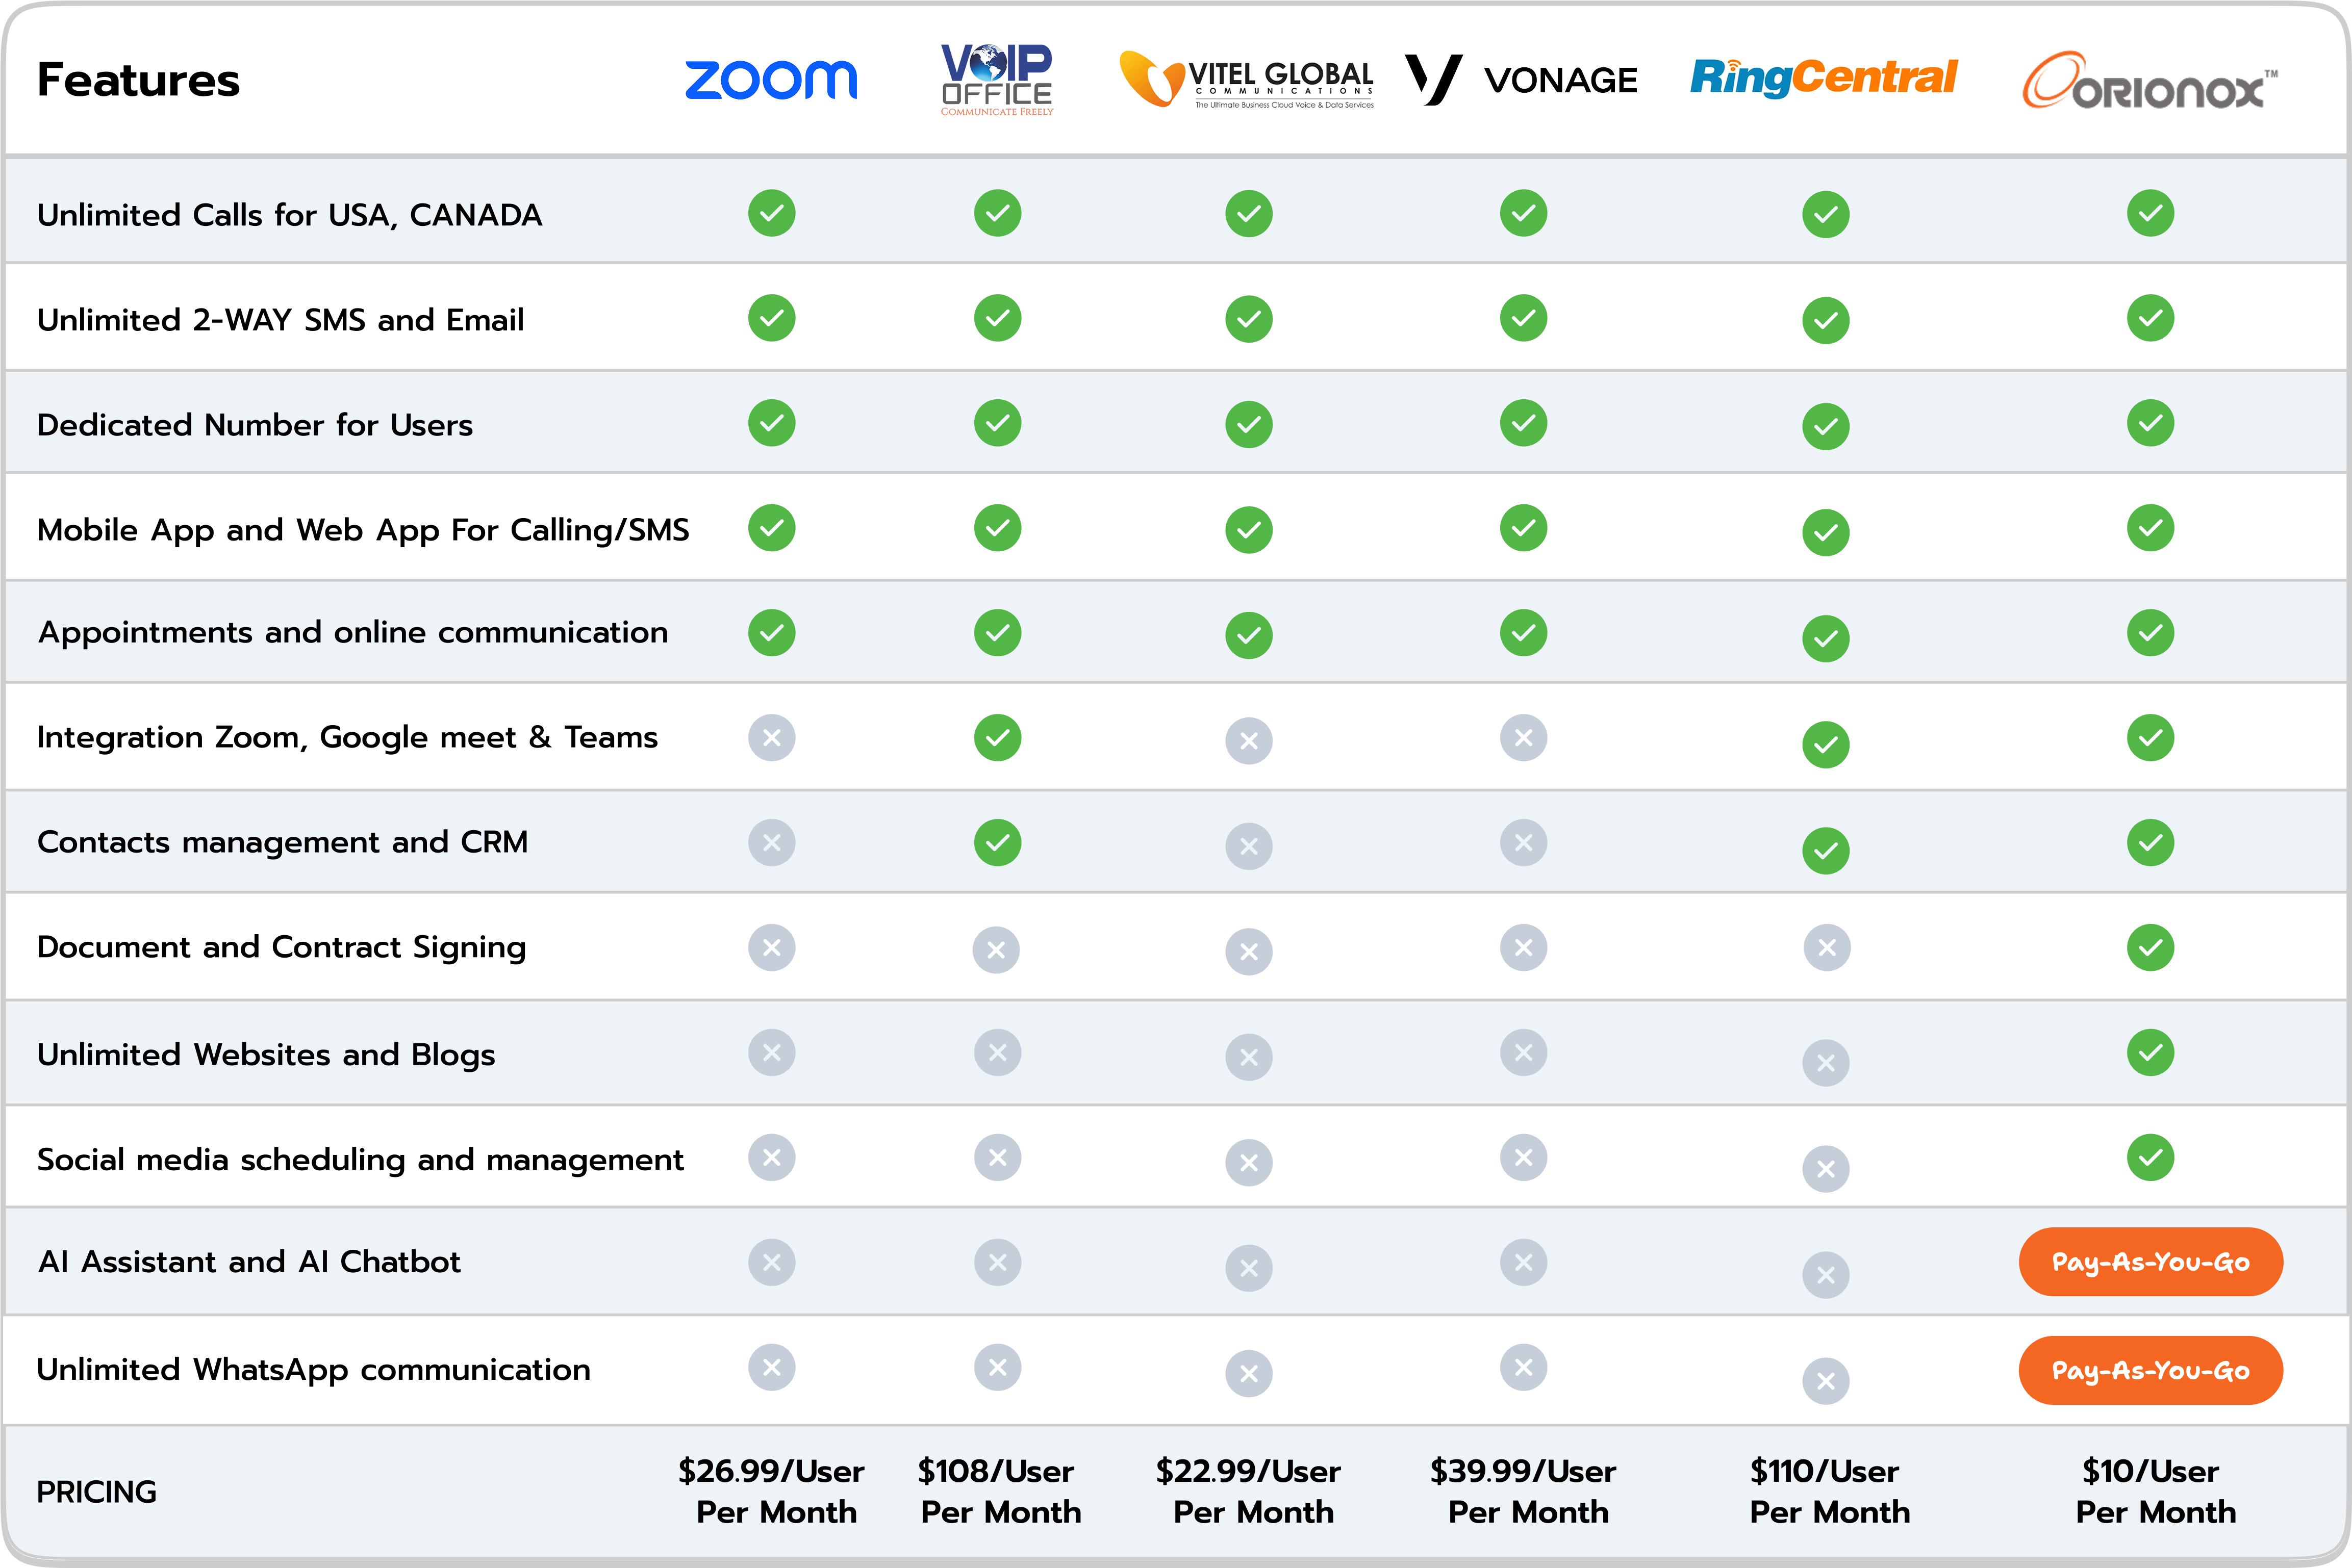2352x1568 pixels.
Task: Click Zoom's green check for Unlimited Calls
Action: (771, 213)
